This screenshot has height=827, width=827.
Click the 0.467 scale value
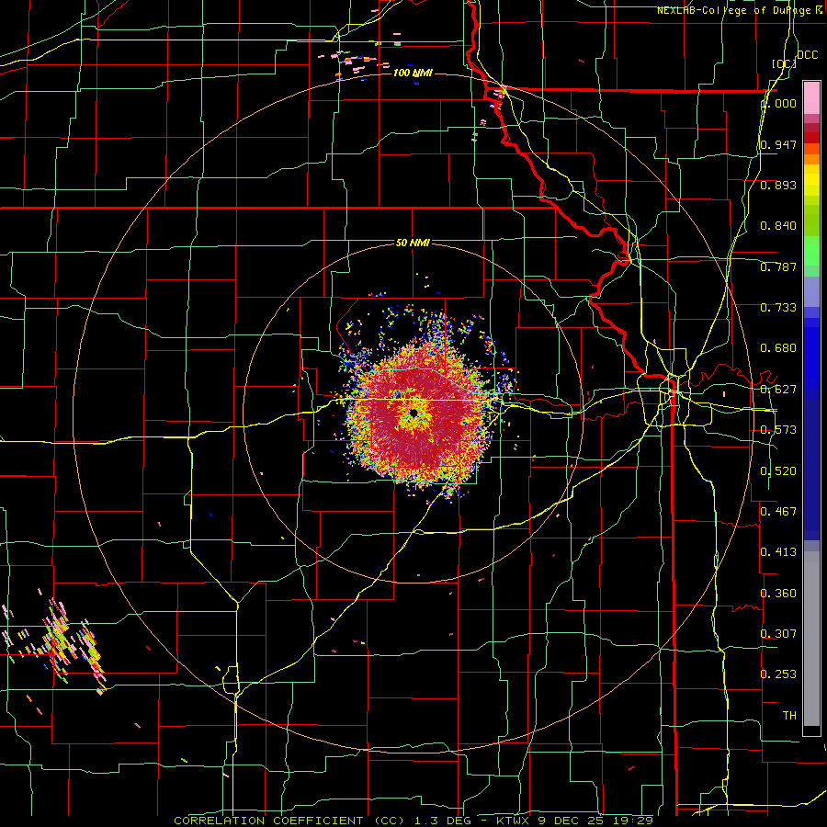778,512
